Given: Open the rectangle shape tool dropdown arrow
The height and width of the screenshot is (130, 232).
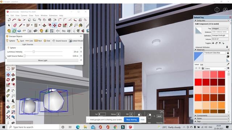Looking at the screenshot, I should click(x=40, y=25).
